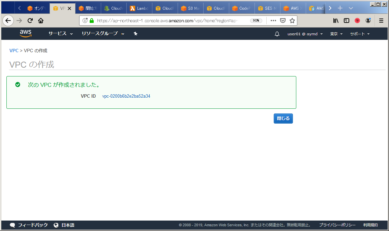The height and width of the screenshot is (231, 389).
Task: Open AWS notifications bell
Action: pos(277,34)
